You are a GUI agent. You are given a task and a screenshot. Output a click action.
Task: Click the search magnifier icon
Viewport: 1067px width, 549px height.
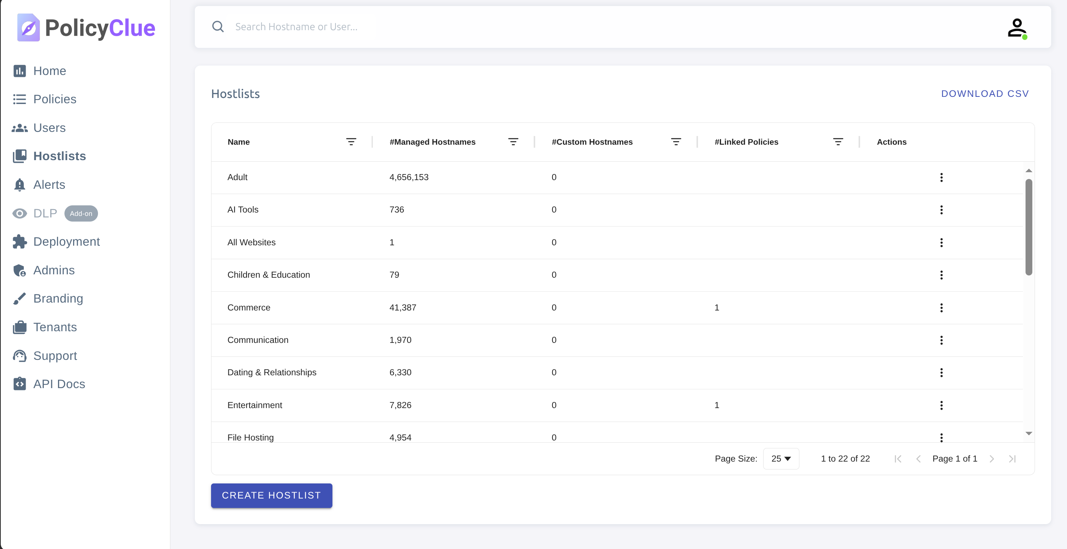[x=218, y=27]
